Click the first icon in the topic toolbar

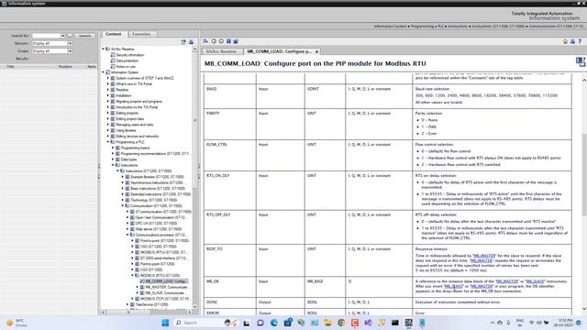point(205,41)
